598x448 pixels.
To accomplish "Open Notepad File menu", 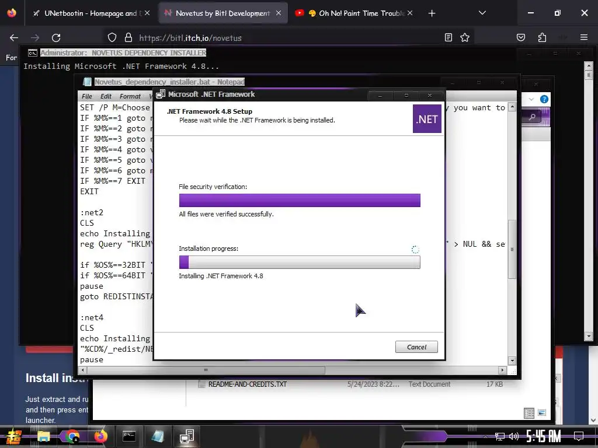I will [x=87, y=96].
